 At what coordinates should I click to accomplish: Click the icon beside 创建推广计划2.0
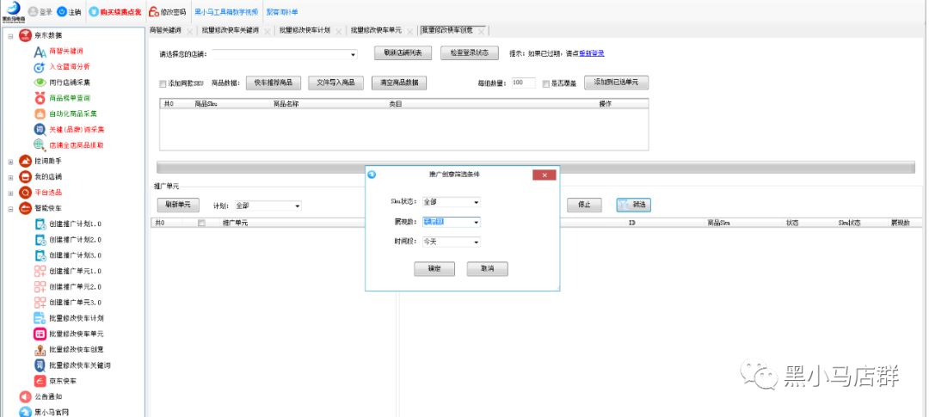40,240
